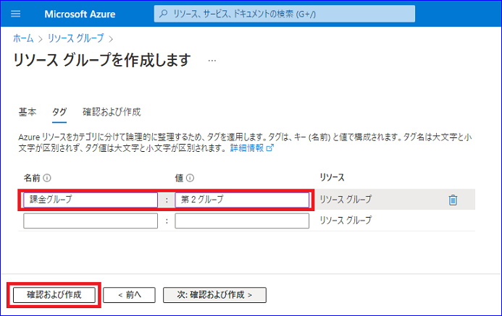The width and height of the screenshot is (502, 316).
Task: Click the value field containing 第２グループ
Action: tap(242, 200)
